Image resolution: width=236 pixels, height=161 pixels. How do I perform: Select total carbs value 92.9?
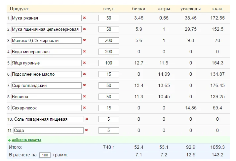click(x=190, y=147)
